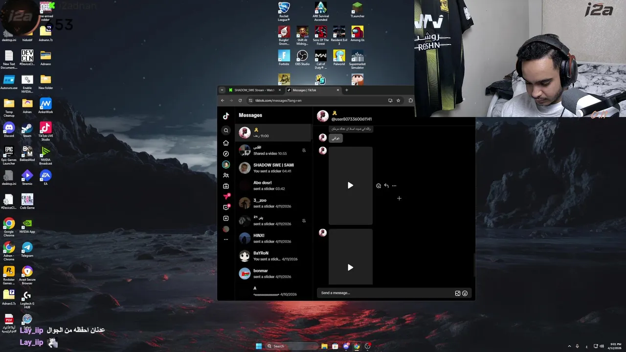Attach an image using the message box icon
This screenshot has height=352, width=626.
[458, 293]
